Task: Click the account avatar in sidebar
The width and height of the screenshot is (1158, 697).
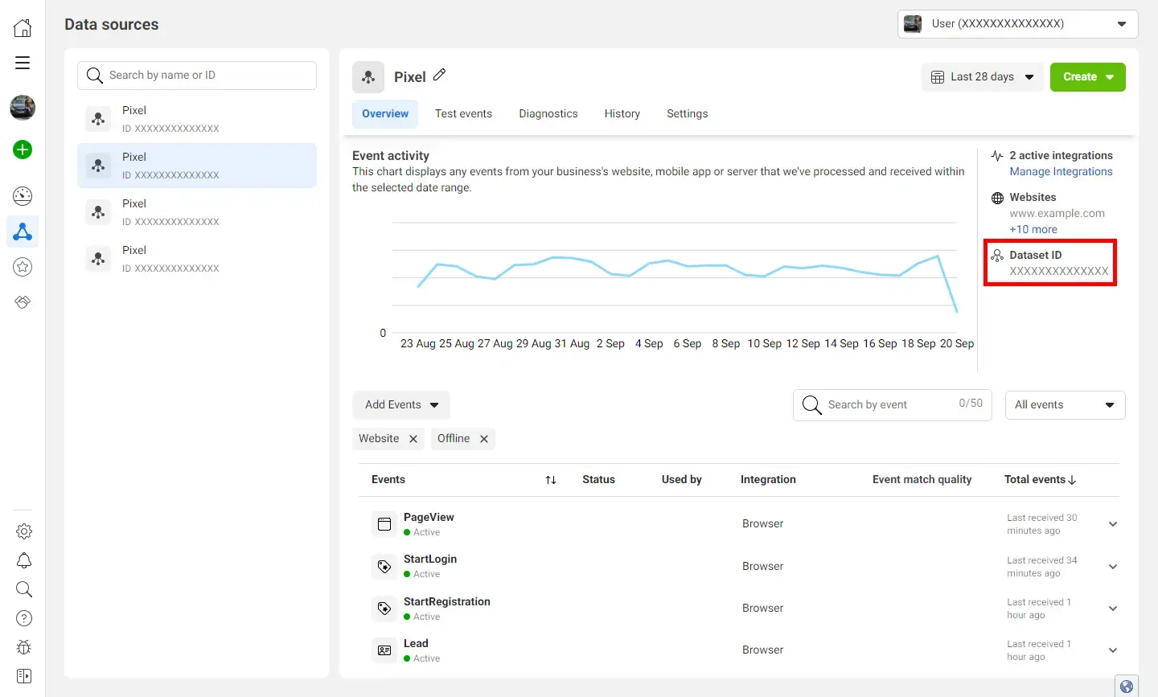Action: [23, 108]
